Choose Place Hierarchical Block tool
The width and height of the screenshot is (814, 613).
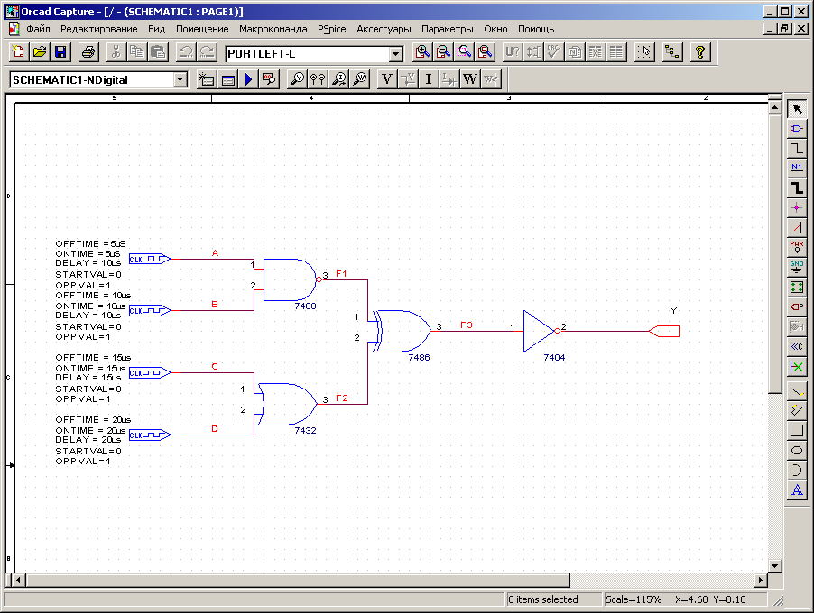[797, 287]
